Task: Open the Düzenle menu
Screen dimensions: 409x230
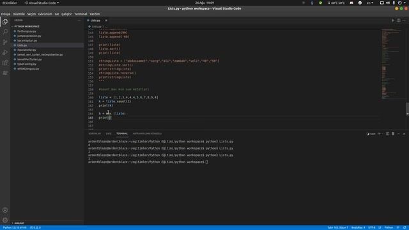Action: click(x=19, y=14)
